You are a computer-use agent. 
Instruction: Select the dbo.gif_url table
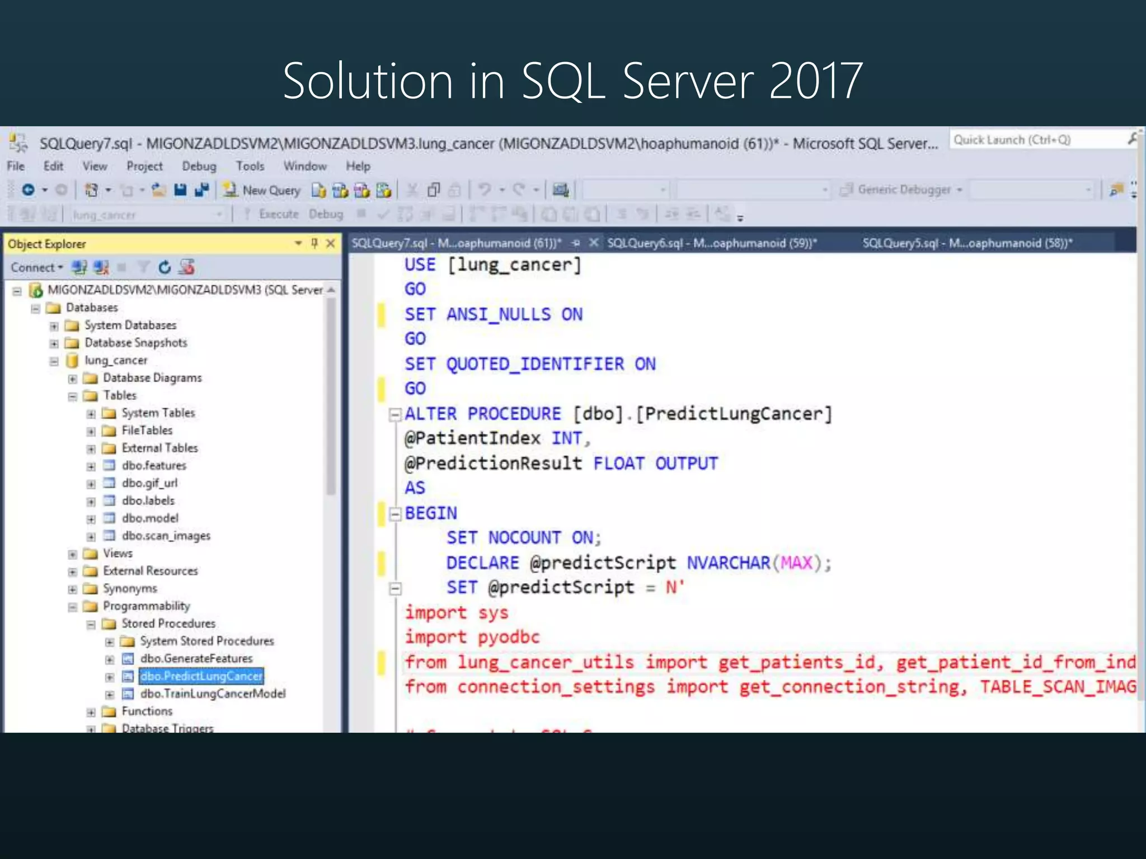pos(149,483)
